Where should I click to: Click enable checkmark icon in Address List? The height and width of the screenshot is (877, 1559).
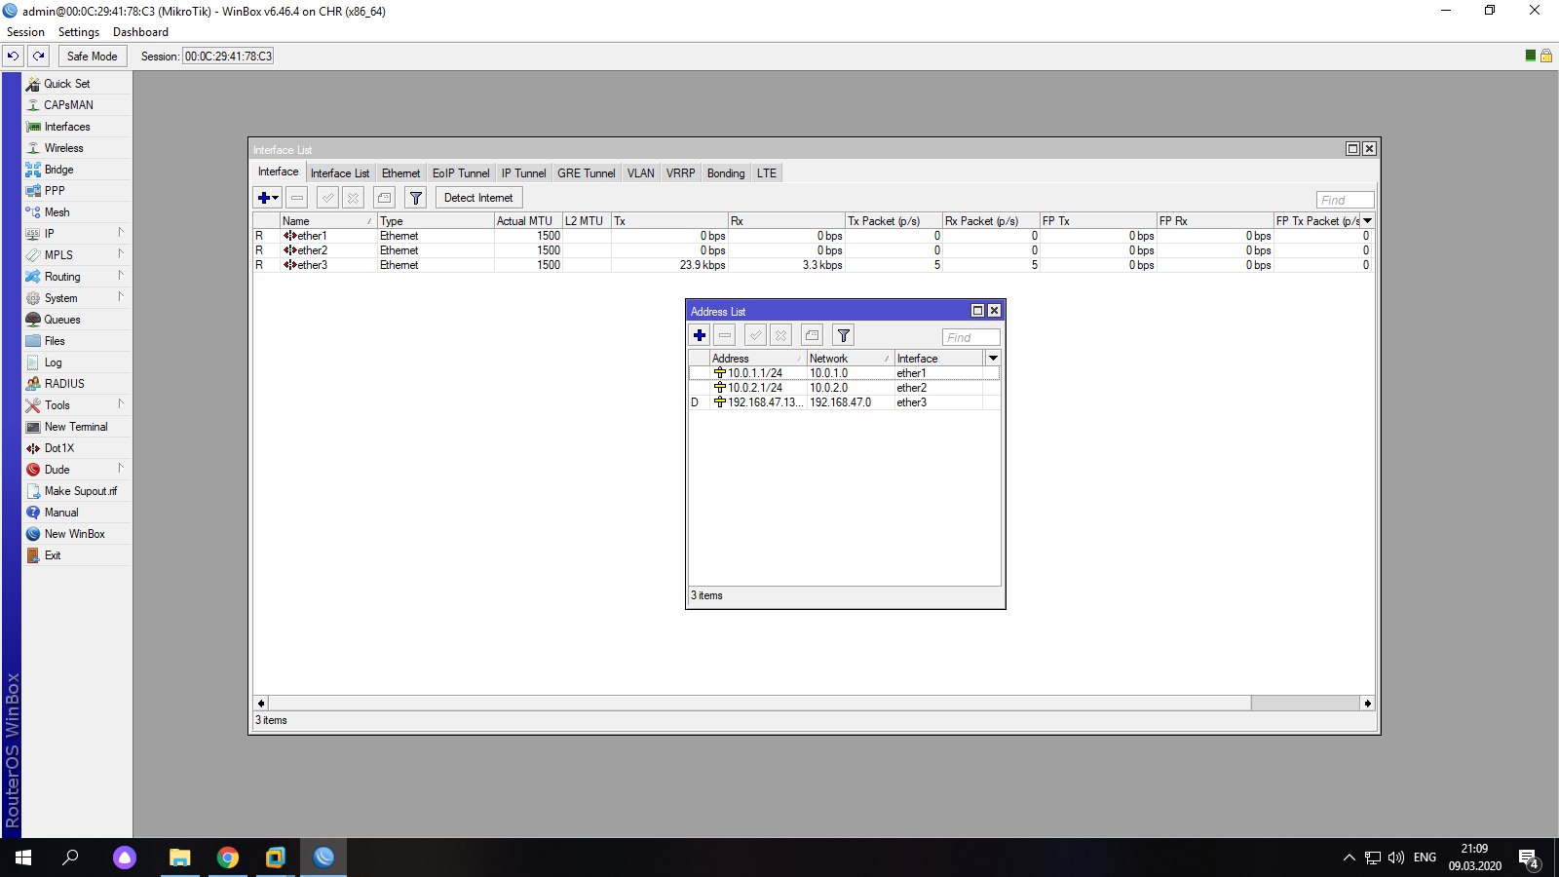(x=756, y=335)
